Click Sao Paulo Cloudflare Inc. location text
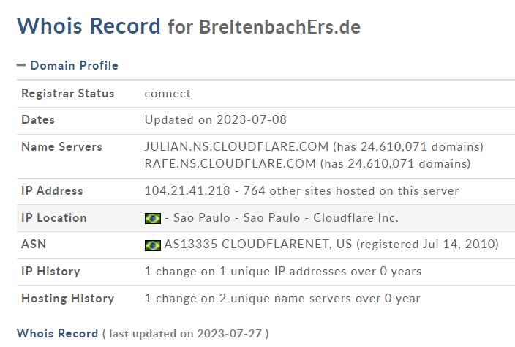 [x=286, y=218]
